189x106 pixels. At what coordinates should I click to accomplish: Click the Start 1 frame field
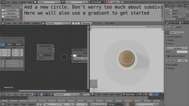51,104
